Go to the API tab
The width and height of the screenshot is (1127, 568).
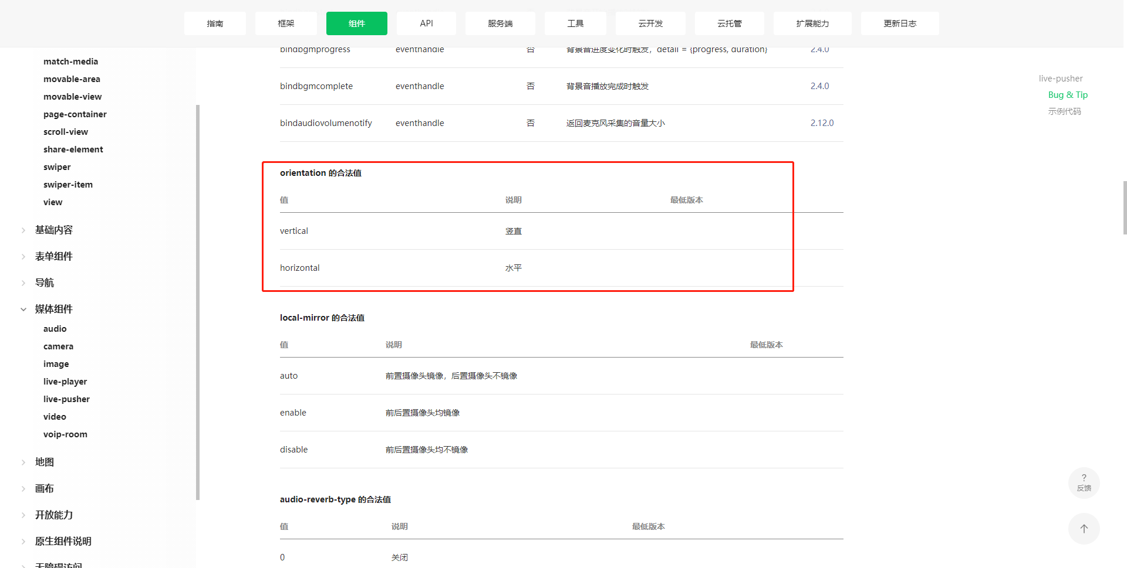point(426,23)
